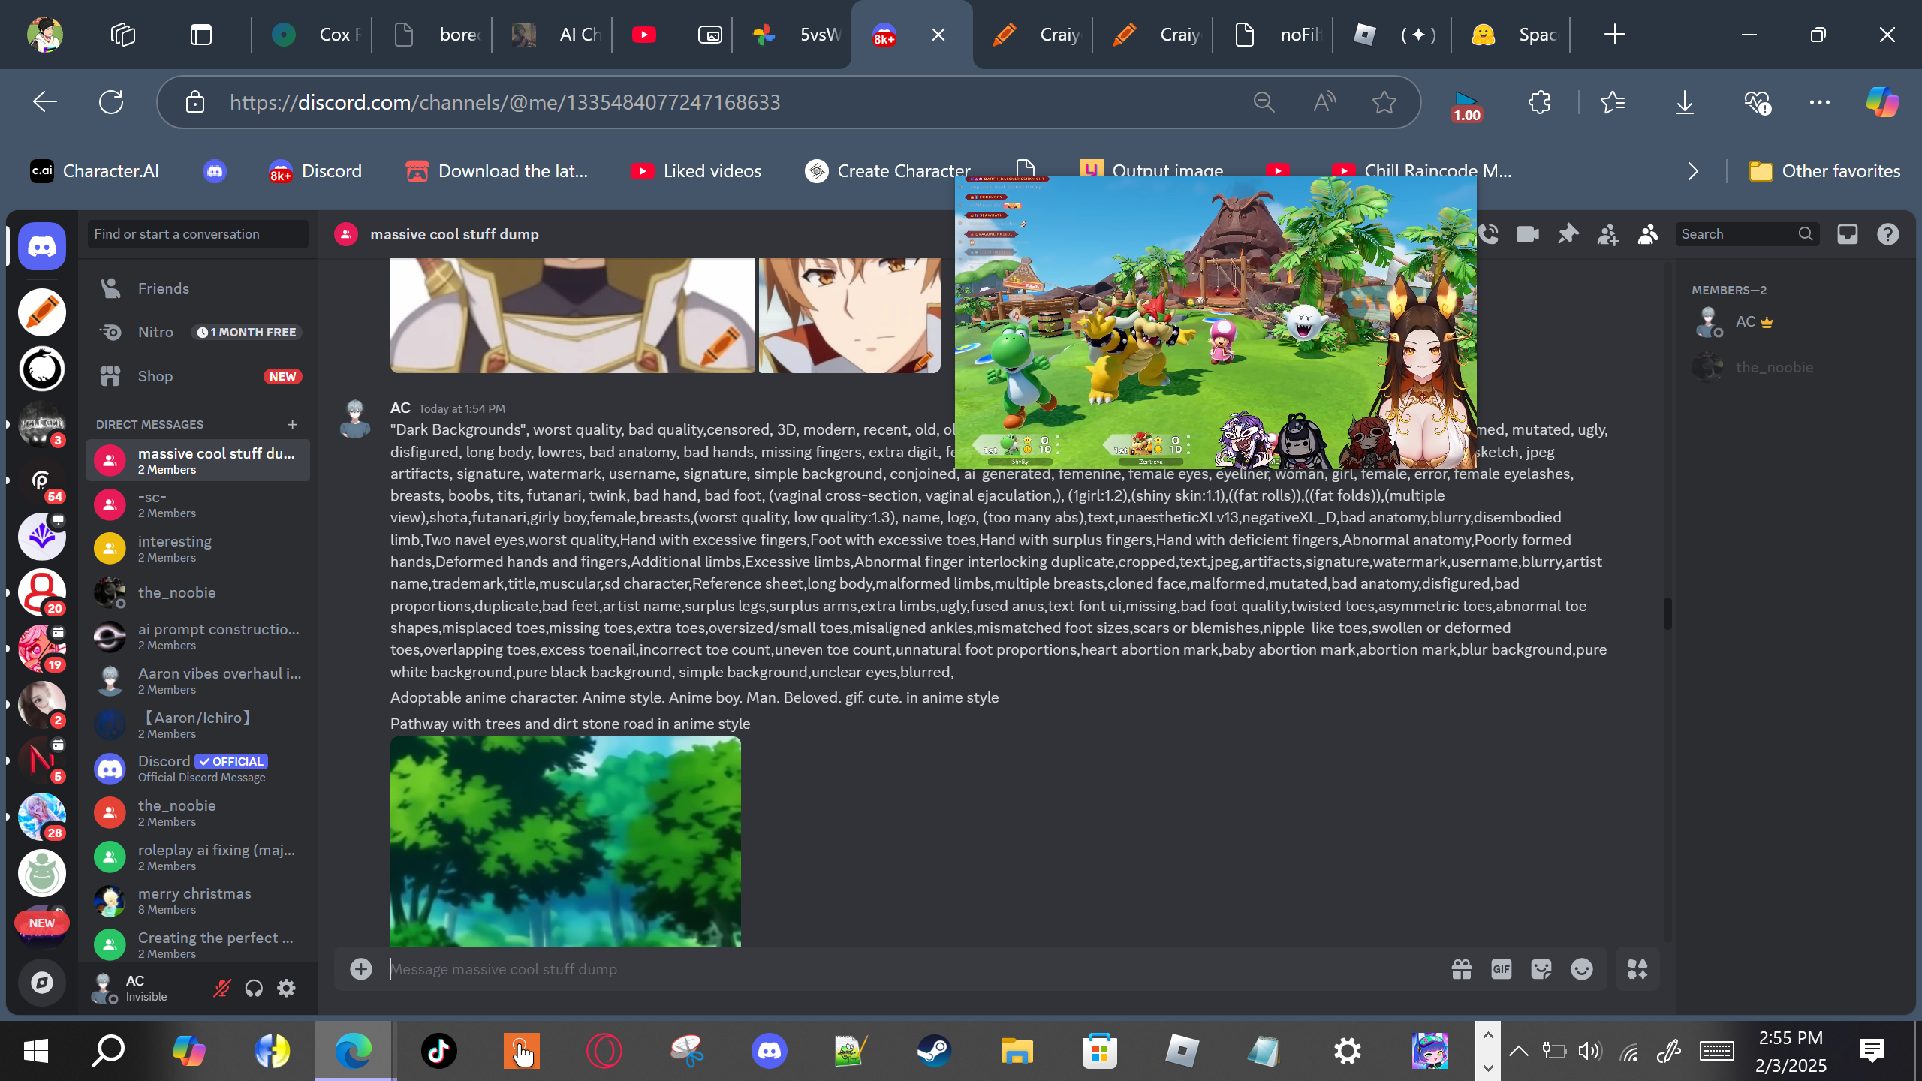The height and width of the screenshot is (1081, 1922).
Task: Add this page to favorites star
Action: click(x=1384, y=102)
